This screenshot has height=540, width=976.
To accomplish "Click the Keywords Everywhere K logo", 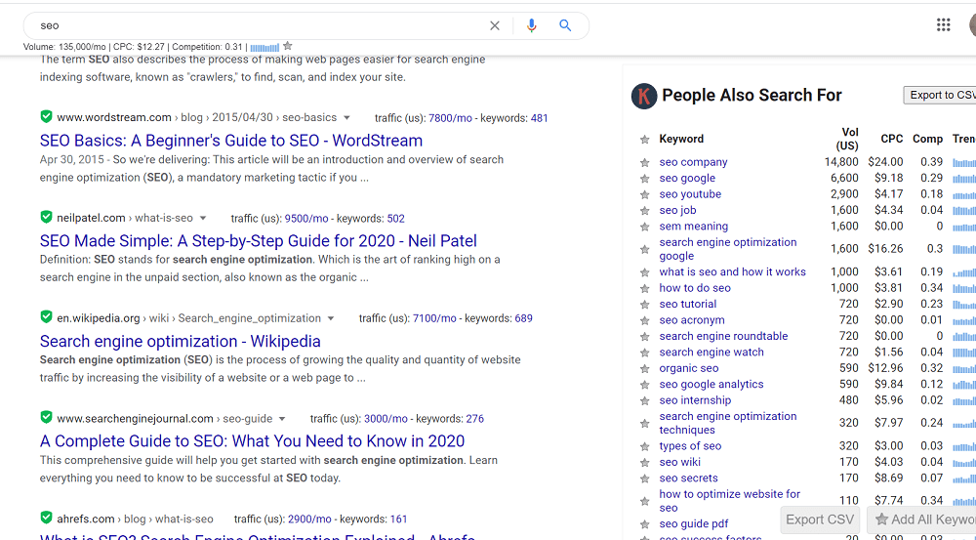I will click(644, 96).
